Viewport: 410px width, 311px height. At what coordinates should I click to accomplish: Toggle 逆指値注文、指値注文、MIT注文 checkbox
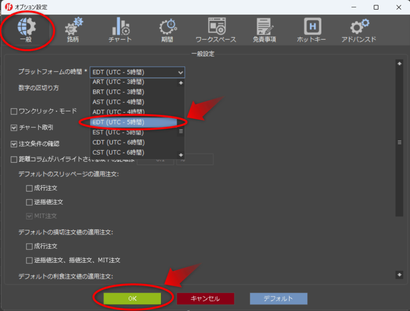pyautogui.click(x=29, y=260)
